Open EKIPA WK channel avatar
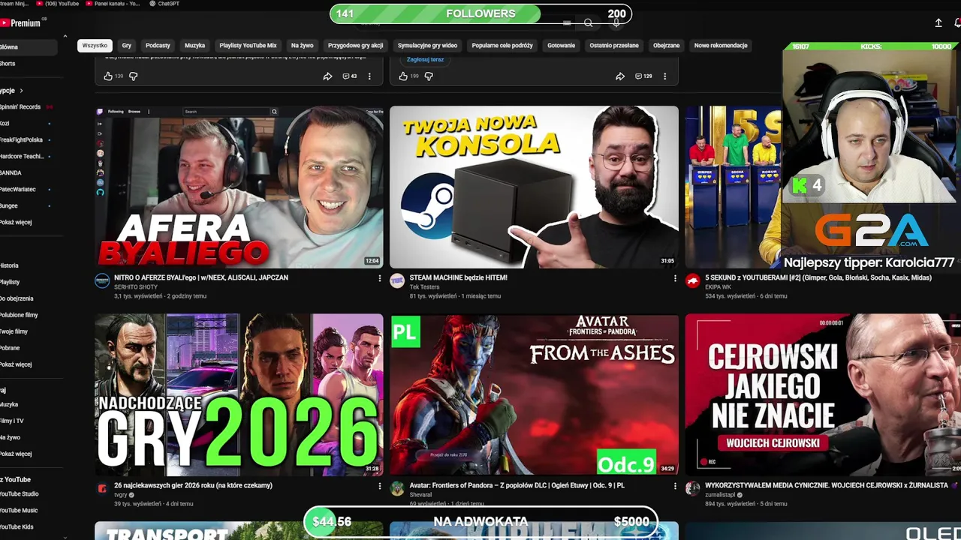The height and width of the screenshot is (540, 961). point(692,281)
